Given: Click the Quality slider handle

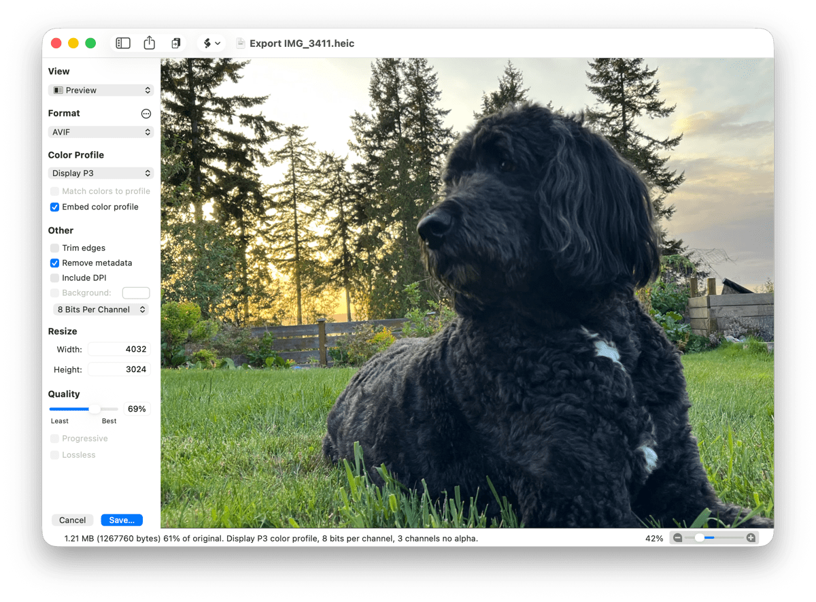Looking at the screenshot, I should (x=95, y=409).
